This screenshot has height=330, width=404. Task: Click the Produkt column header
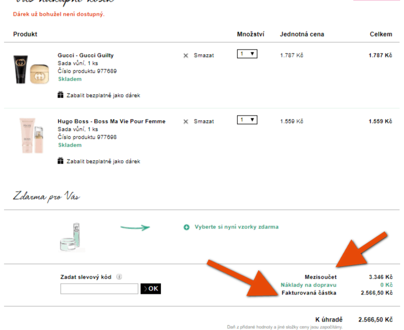click(x=25, y=34)
